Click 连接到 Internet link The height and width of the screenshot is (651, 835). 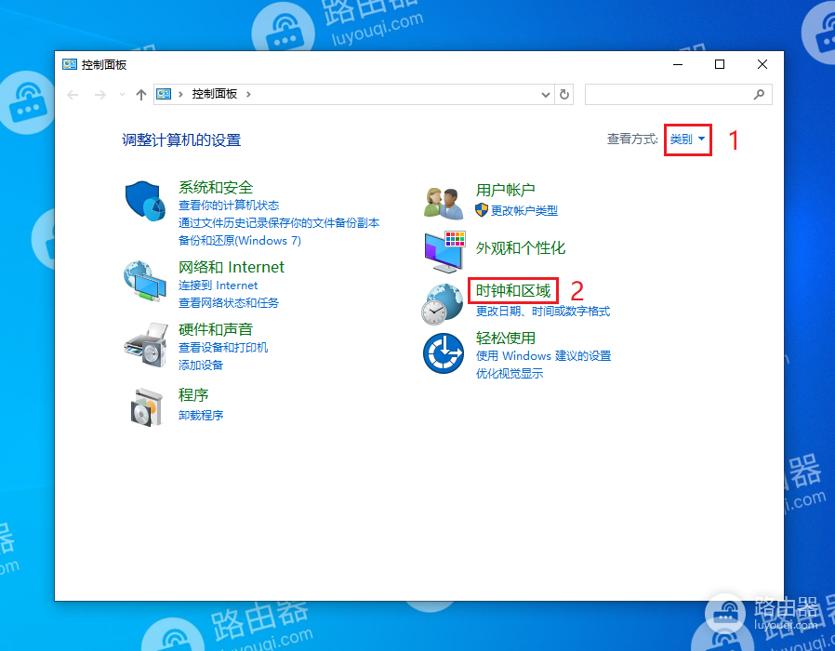218,286
